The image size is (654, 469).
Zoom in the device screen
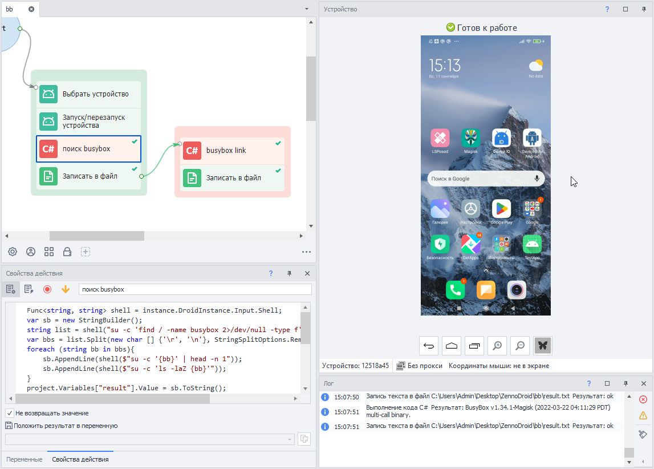pyautogui.click(x=497, y=345)
